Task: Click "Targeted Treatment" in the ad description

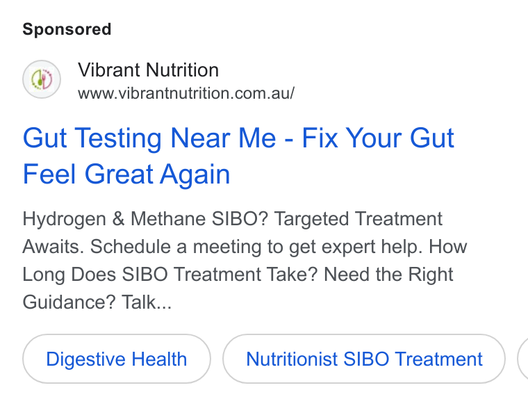Action: [358, 219]
